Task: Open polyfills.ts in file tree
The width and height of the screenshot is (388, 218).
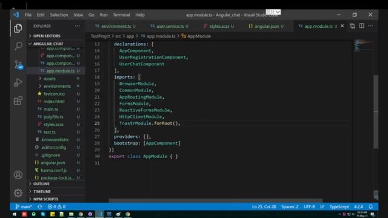Action: pos(53,117)
